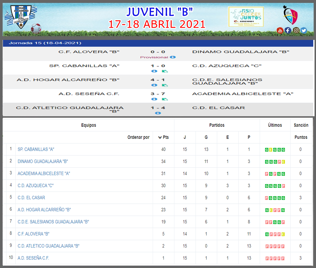Click yellow E badge in Cabanillas results
This screenshot has width=316, height=268.
point(271,150)
